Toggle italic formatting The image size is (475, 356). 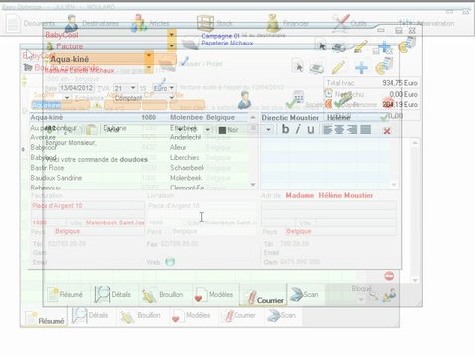pos(298,130)
